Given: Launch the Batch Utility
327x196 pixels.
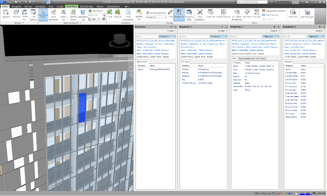Looking at the screenshot, I should click(x=270, y=15).
